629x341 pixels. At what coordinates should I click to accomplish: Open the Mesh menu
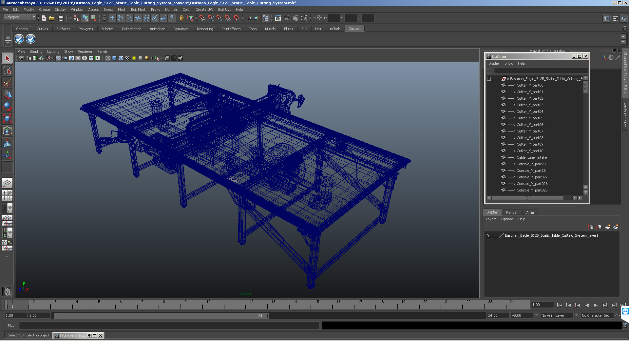tap(122, 10)
